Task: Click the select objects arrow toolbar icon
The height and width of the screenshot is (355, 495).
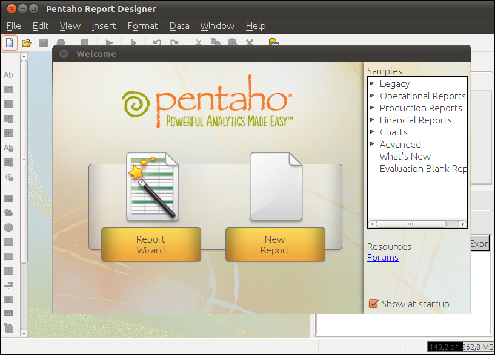Action: (133, 42)
